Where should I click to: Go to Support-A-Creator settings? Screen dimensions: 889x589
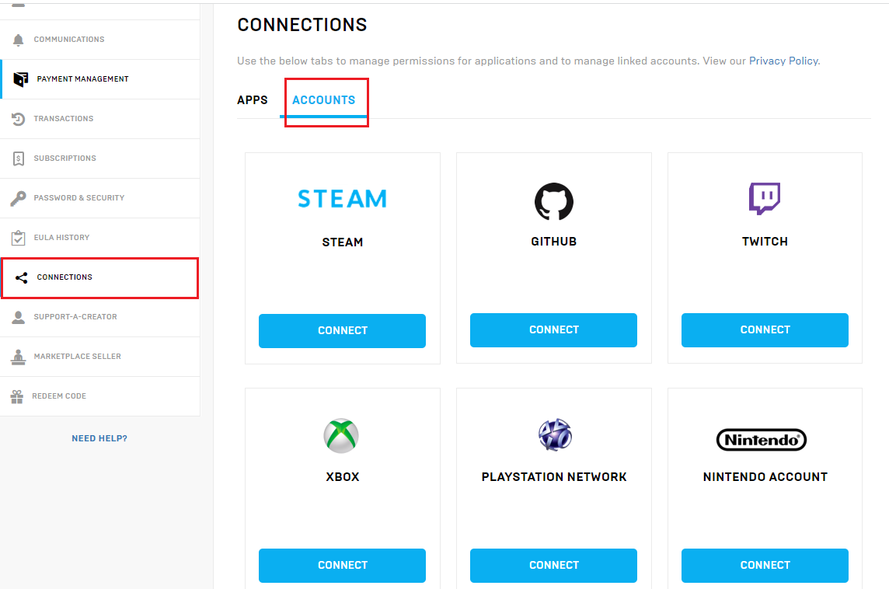[75, 317]
